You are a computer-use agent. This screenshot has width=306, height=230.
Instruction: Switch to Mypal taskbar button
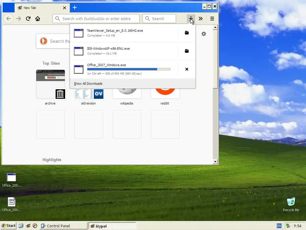click(x=112, y=226)
